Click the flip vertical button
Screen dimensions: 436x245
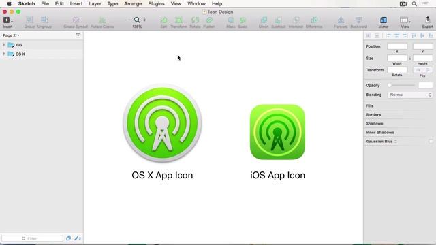[428, 70]
